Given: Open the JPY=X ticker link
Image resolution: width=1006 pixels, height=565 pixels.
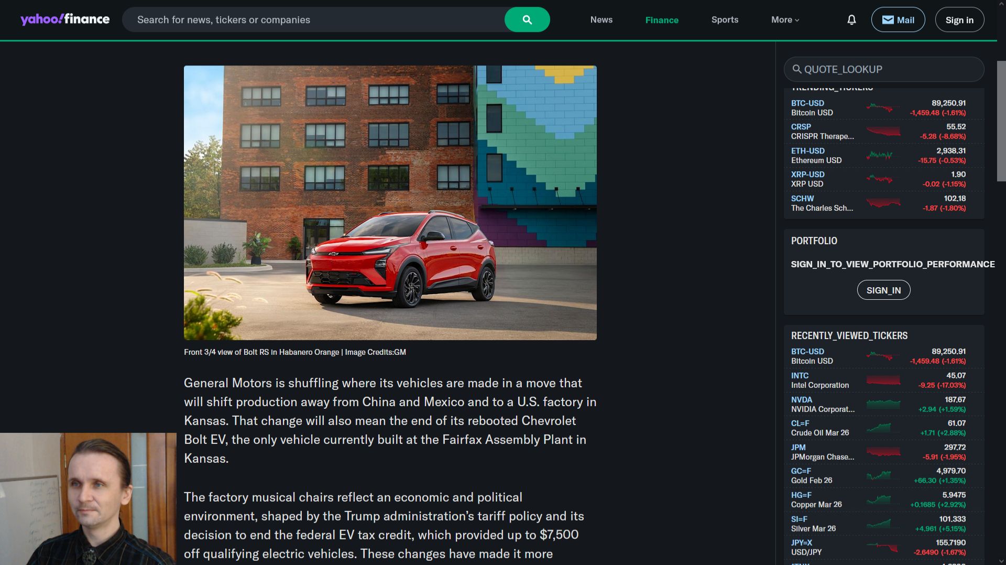Looking at the screenshot, I should coord(802,543).
